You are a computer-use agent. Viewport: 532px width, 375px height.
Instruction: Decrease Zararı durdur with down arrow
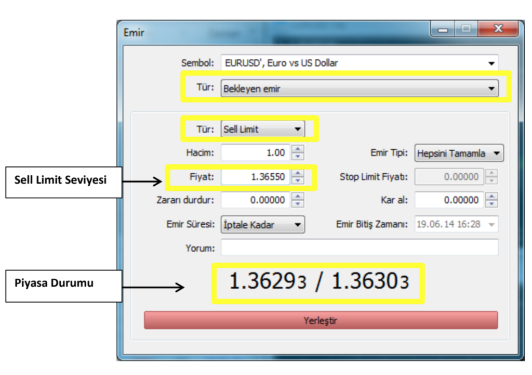point(298,204)
